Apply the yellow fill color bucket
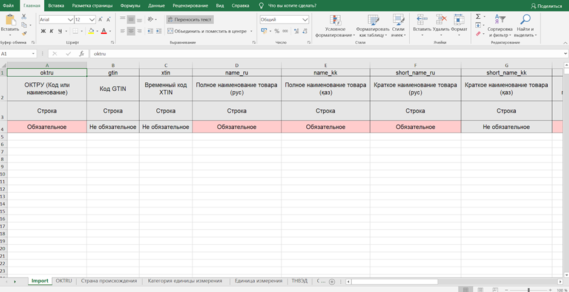This screenshot has width=569, height=292. tap(91, 31)
